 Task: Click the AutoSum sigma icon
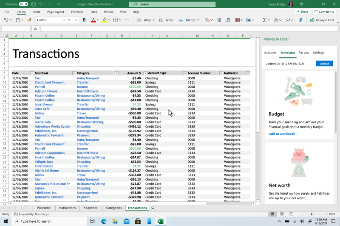(x=264, y=20)
